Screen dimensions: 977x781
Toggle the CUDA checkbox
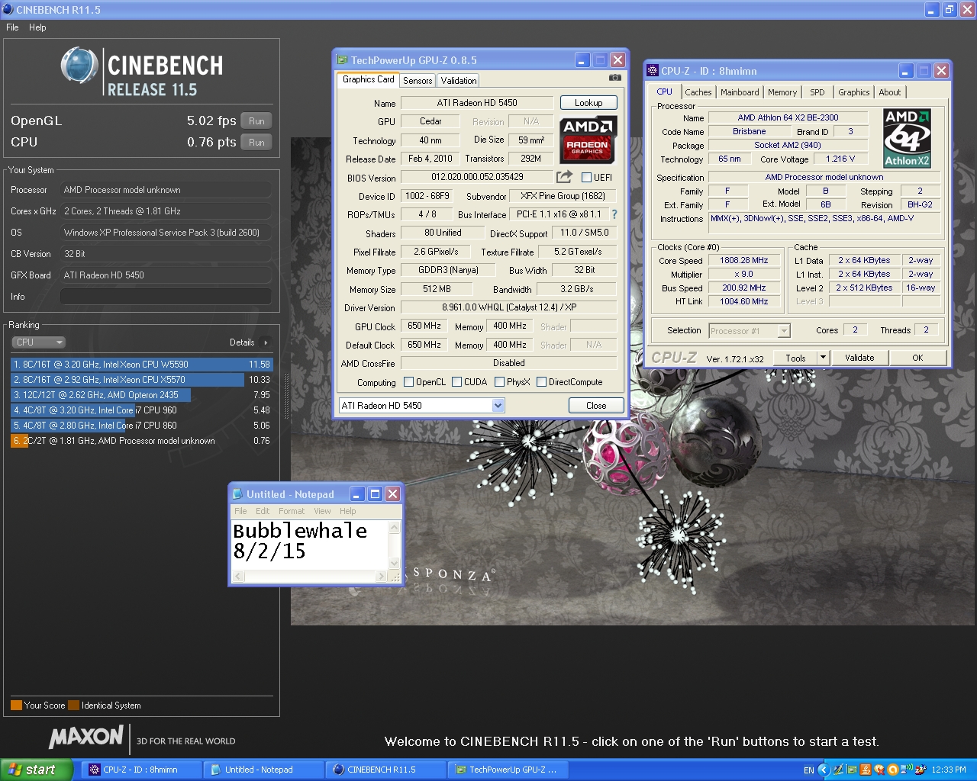tap(456, 382)
